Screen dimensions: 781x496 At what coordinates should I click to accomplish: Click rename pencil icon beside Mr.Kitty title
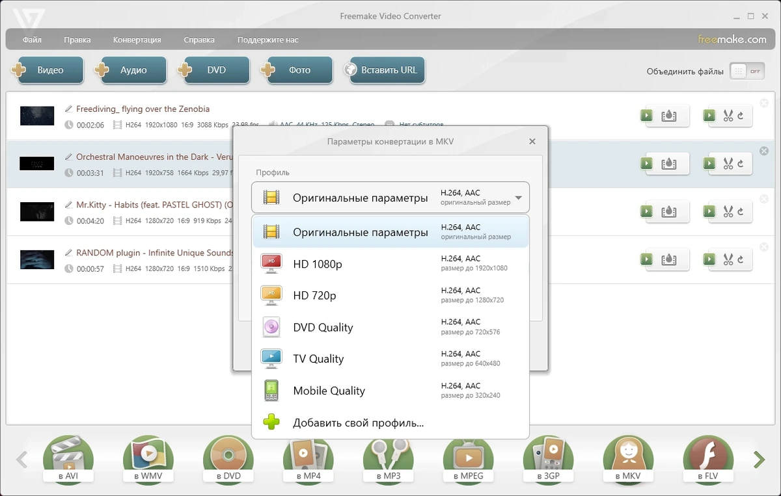[x=69, y=204]
